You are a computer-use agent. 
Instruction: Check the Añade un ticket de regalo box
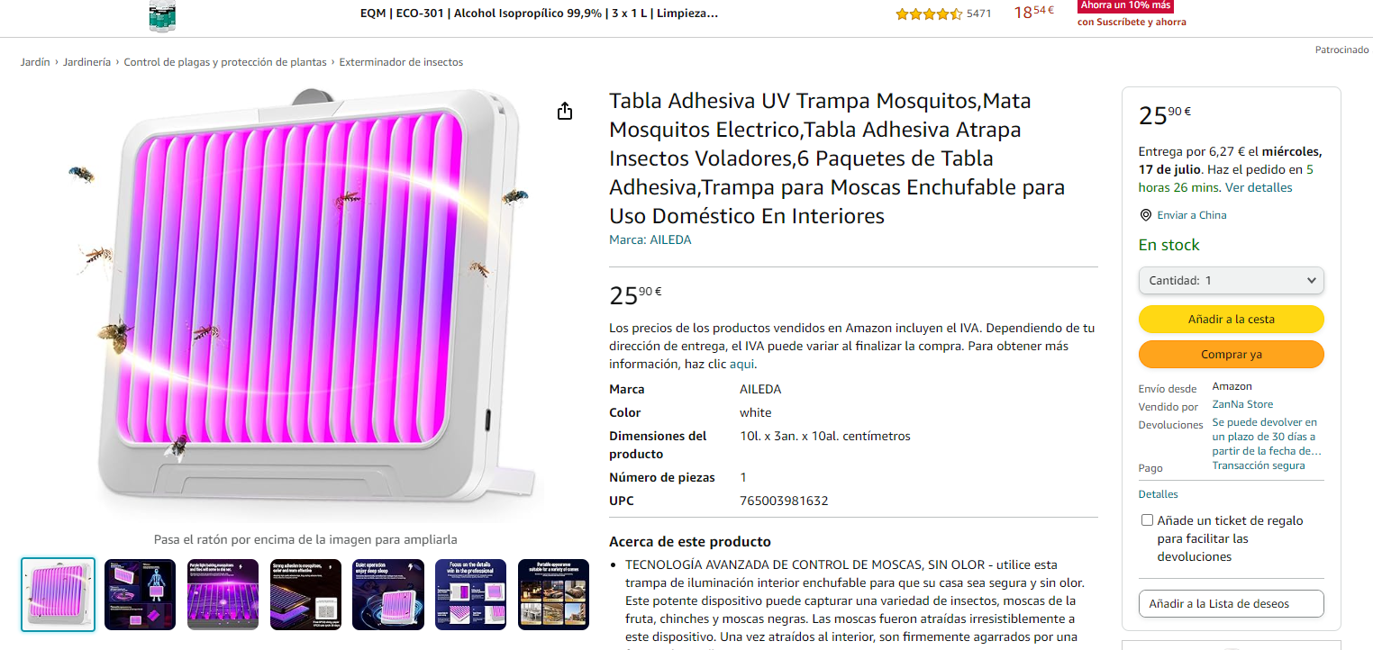[x=1147, y=520]
